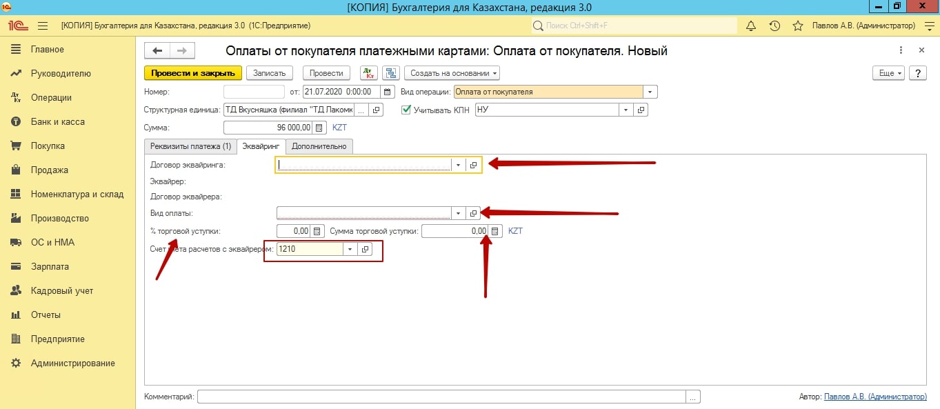This screenshot has height=409, width=940.
Task: Open the Создать на основании menu
Action: [x=452, y=73]
